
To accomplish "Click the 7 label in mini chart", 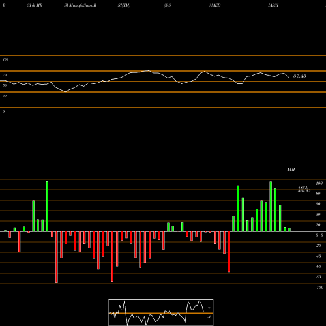I will coord(209,308).
